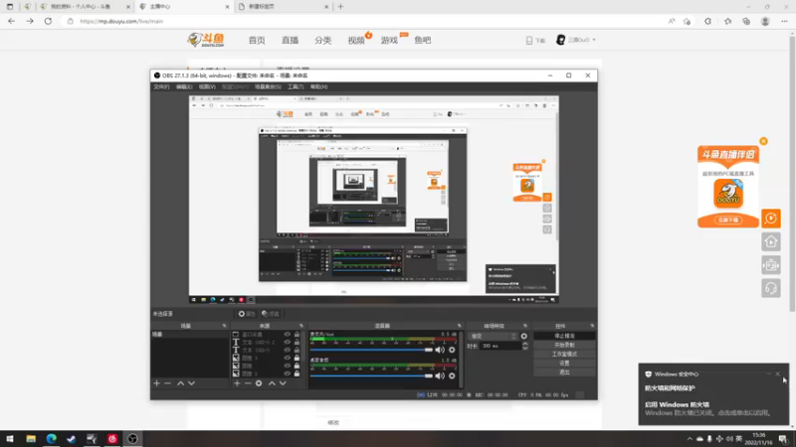Click the headset support icon in Douyu sidebar
Screen dimensions: 796x447
(771, 288)
